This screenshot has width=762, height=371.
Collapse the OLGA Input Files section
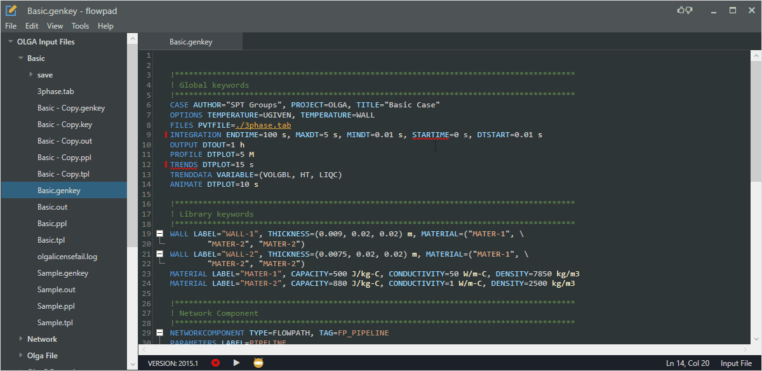pyautogui.click(x=10, y=42)
